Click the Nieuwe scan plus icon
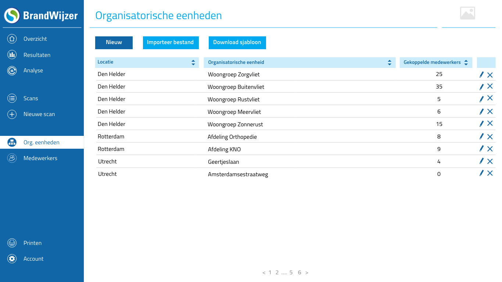 [12, 114]
